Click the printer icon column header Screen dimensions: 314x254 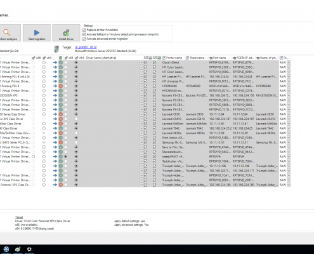(150, 58)
